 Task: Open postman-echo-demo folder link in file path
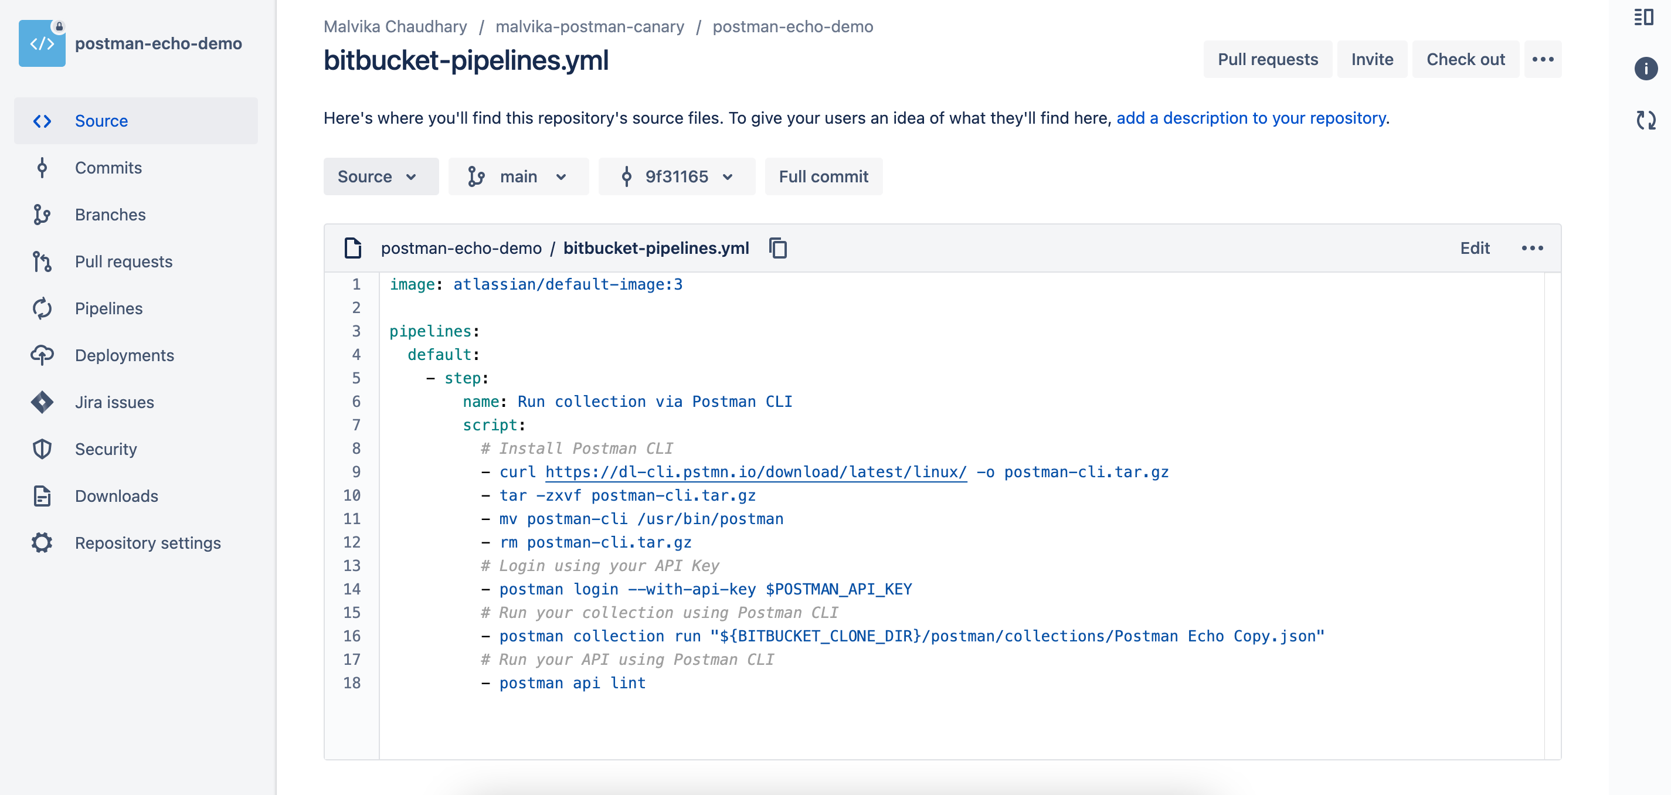(461, 249)
